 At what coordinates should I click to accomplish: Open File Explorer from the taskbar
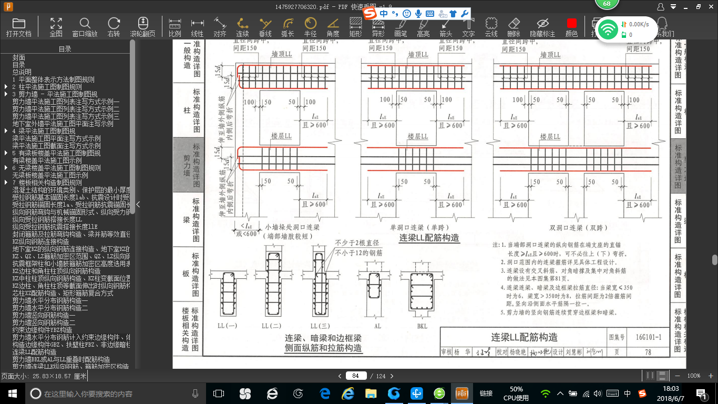tap(371, 393)
